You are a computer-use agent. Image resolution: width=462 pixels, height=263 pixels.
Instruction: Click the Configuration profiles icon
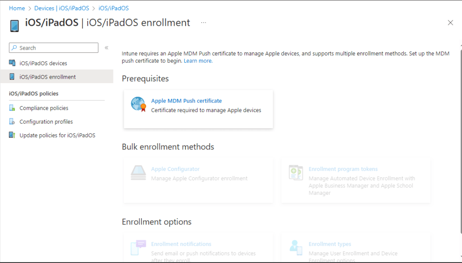12,122
